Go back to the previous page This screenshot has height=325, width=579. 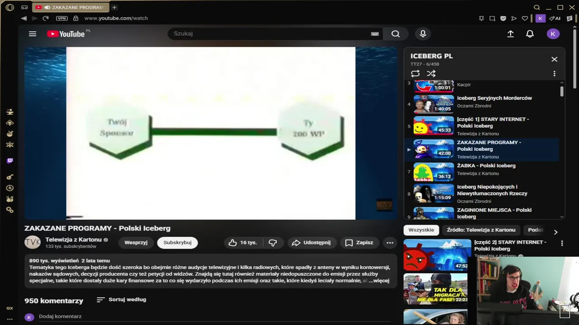point(24,18)
